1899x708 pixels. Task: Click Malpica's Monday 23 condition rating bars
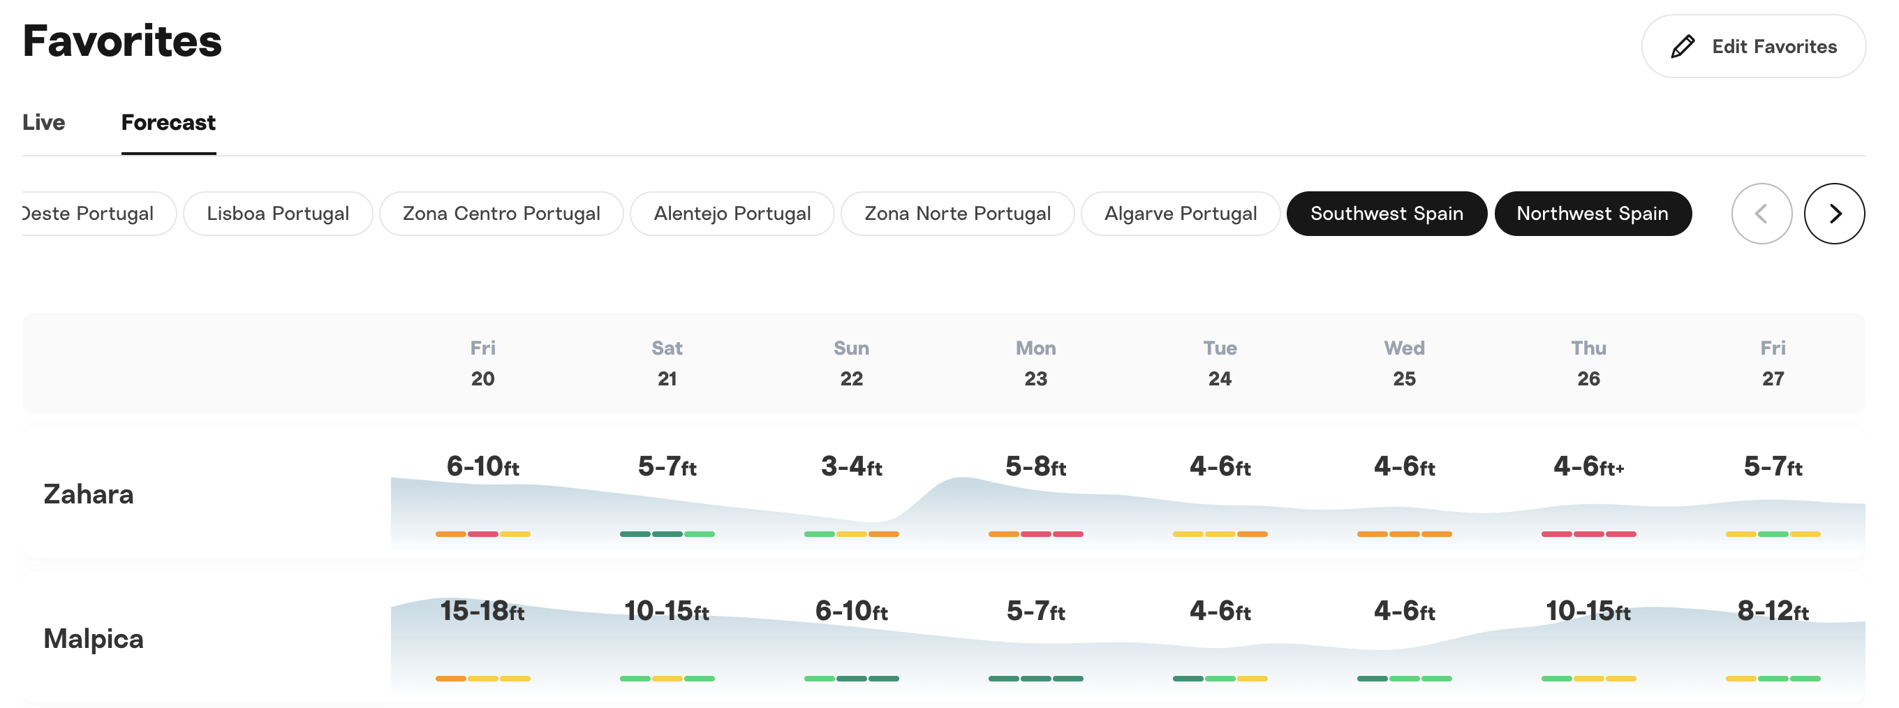[x=1036, y=679]
